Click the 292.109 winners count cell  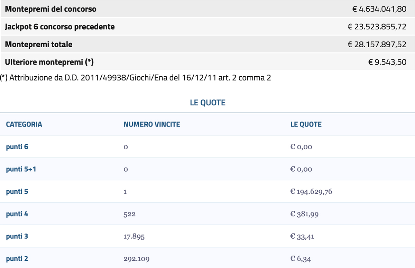pos(136,259)
